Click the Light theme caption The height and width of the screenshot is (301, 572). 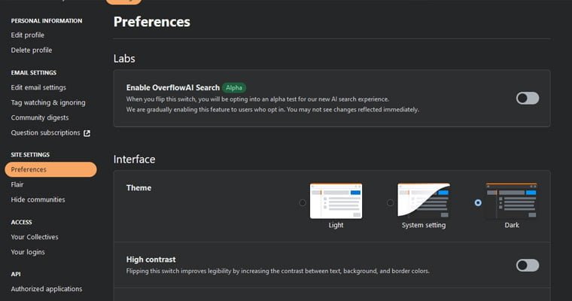pyautogui.click(x=336, y=225)
